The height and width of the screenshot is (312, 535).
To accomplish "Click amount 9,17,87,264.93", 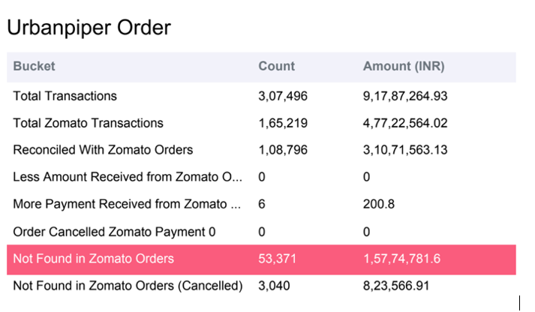I will coord(405,97).
